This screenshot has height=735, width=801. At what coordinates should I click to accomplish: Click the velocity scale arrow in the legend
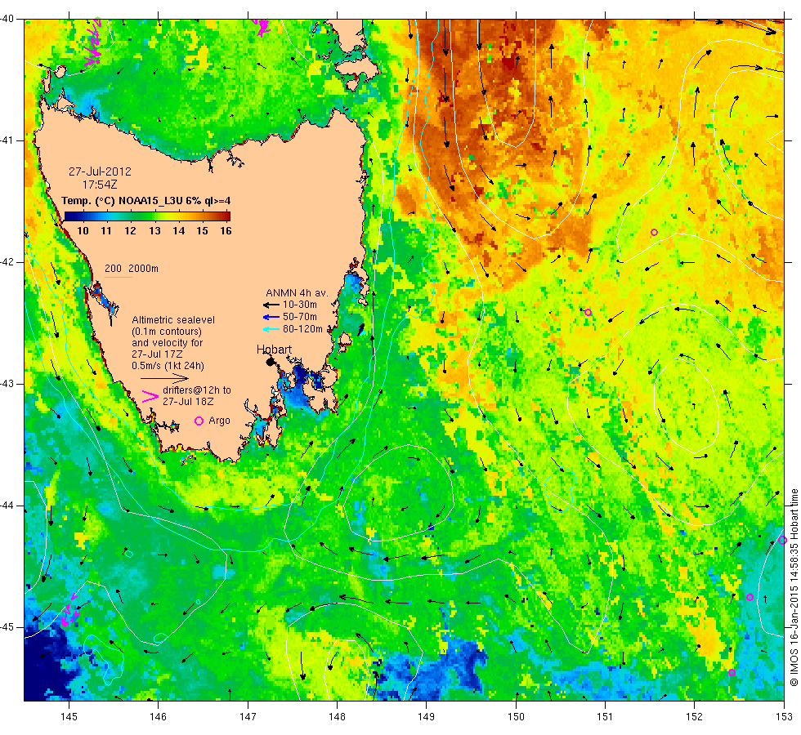point(164,378)
